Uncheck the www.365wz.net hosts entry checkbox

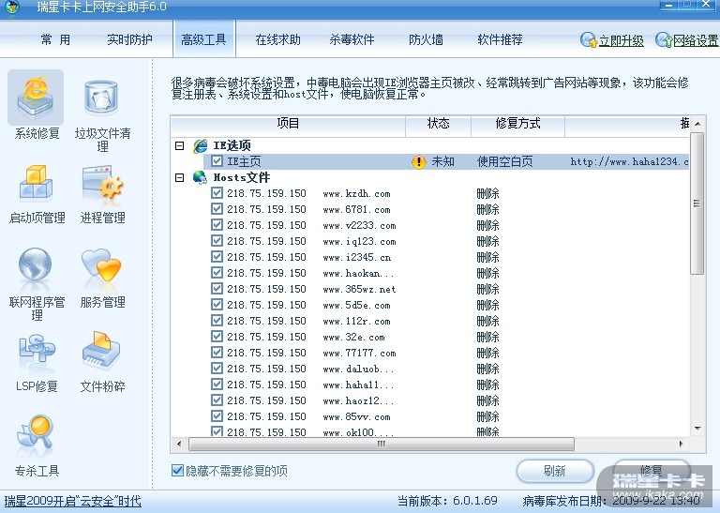click(217, 289)
